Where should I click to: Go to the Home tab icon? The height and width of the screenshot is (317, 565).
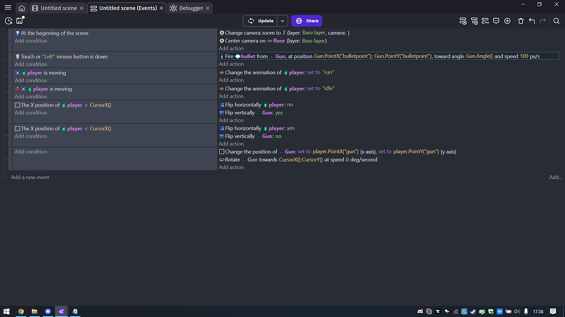[x=21, y=7]
